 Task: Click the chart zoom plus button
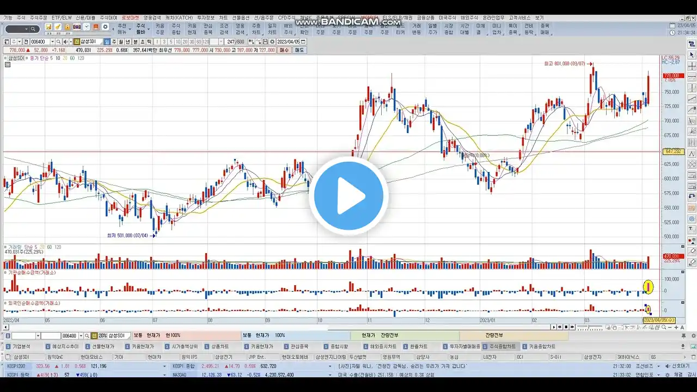click(676, 327)
